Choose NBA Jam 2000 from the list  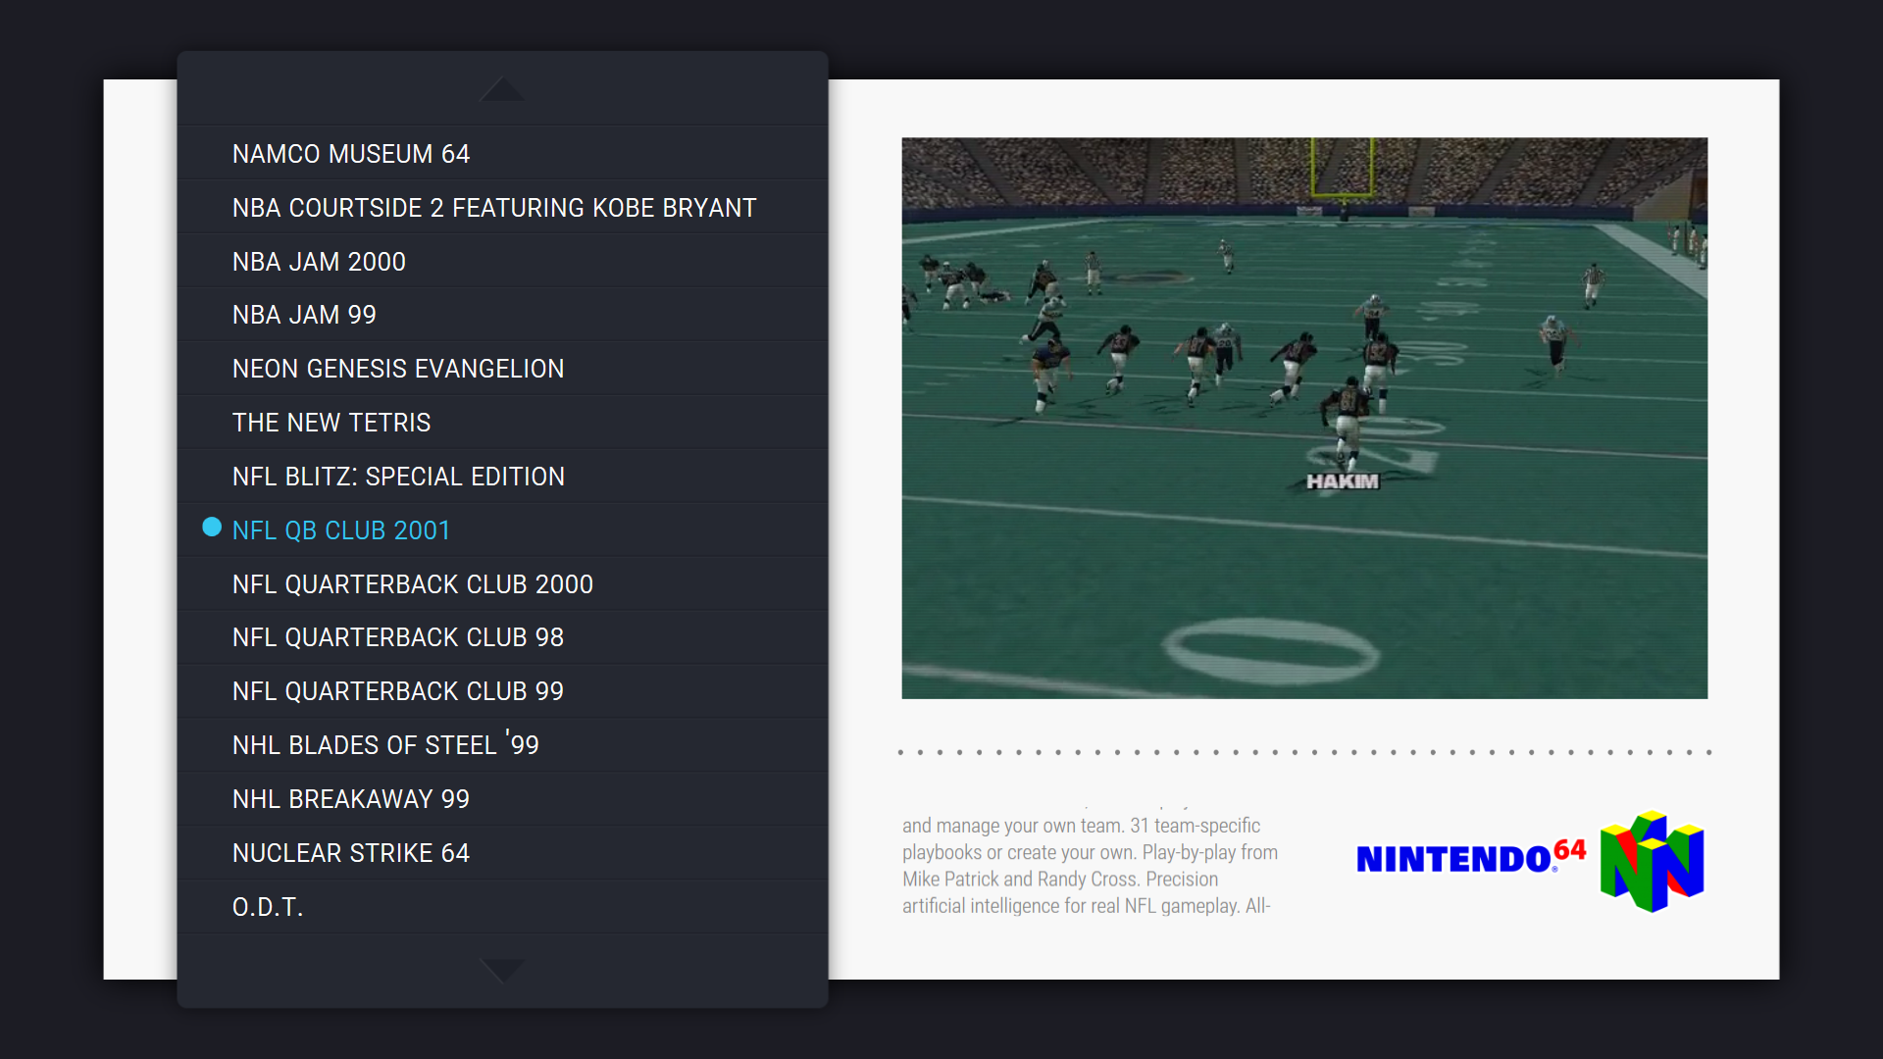click(x=502, y=261)
